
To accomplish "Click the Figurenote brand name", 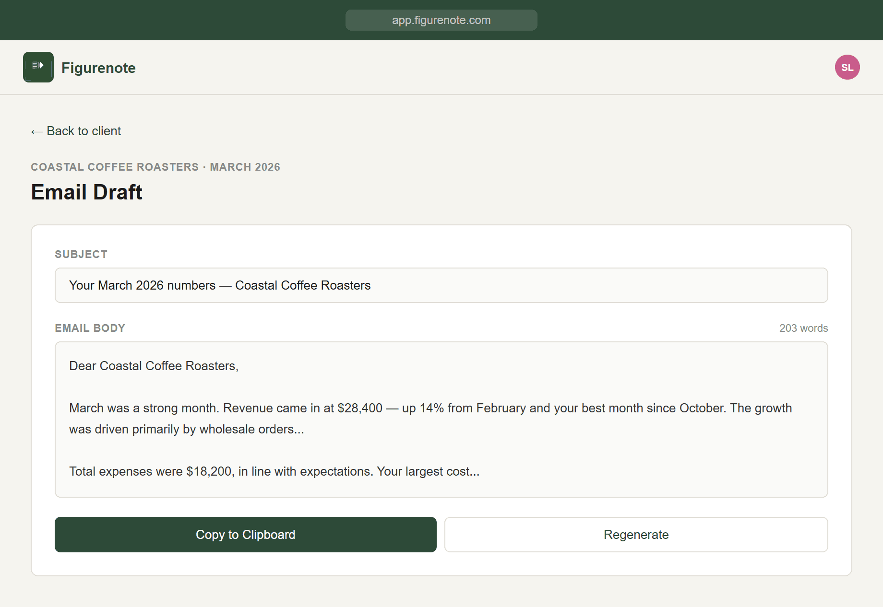I will (98, 68).
